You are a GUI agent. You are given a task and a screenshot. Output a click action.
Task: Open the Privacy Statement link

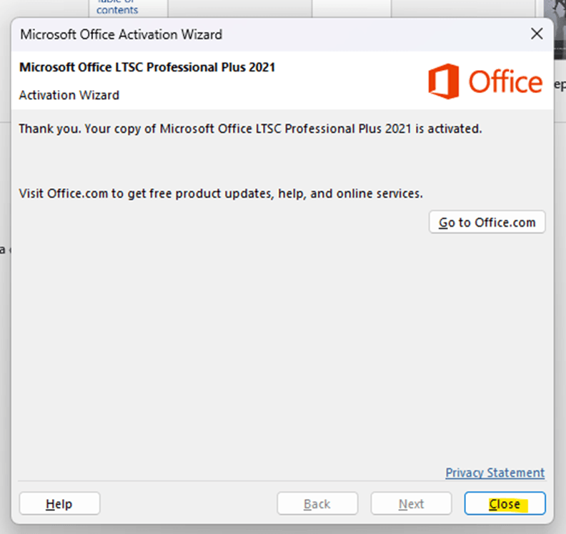point(495,473)
